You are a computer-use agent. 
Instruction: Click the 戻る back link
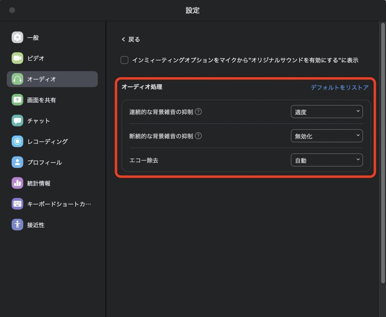click(x=131, y=40)
